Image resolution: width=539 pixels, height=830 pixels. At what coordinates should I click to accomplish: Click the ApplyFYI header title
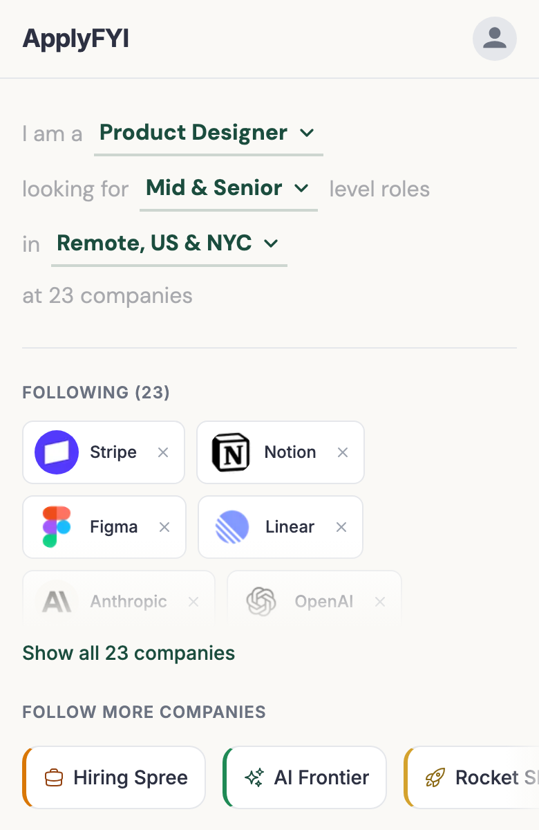click(x=75, y=39)
